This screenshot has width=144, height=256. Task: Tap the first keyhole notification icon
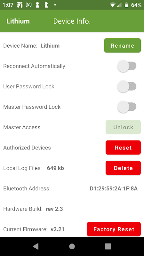point(38,5)
